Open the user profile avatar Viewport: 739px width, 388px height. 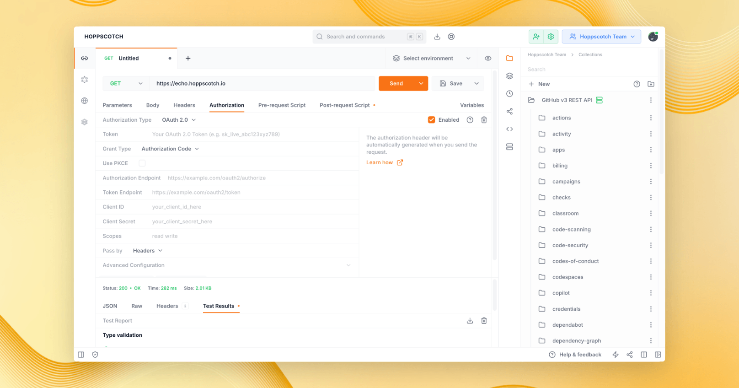tap(653, 37)
